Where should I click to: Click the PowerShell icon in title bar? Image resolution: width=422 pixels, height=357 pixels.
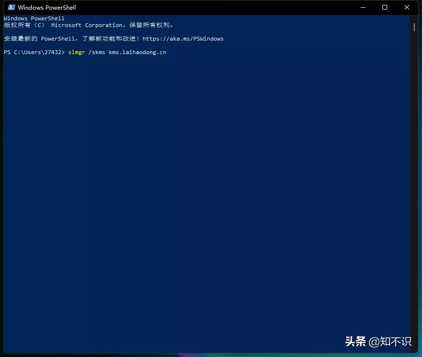pyautogui.click(x=11, y=7)
